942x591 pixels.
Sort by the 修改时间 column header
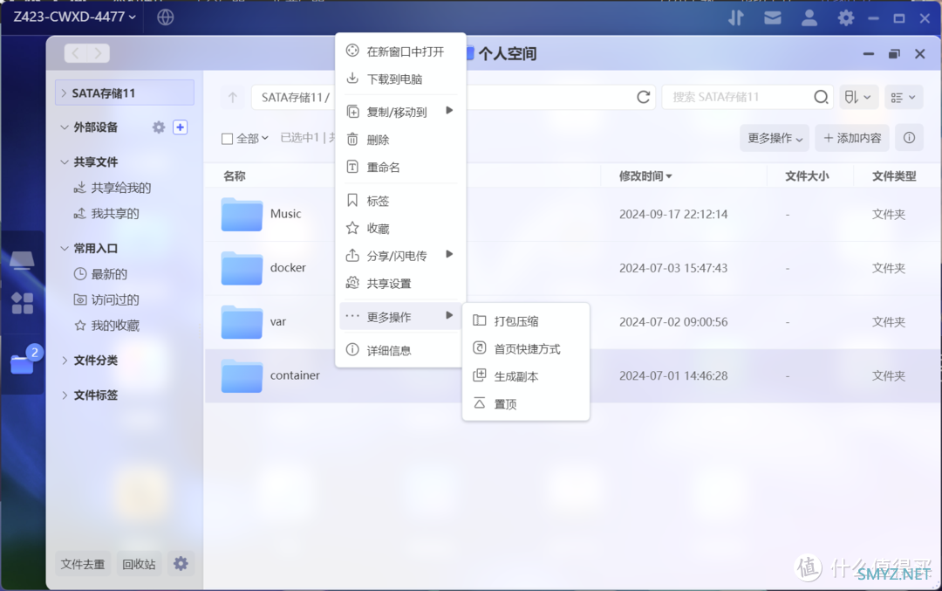coord(645,176)
